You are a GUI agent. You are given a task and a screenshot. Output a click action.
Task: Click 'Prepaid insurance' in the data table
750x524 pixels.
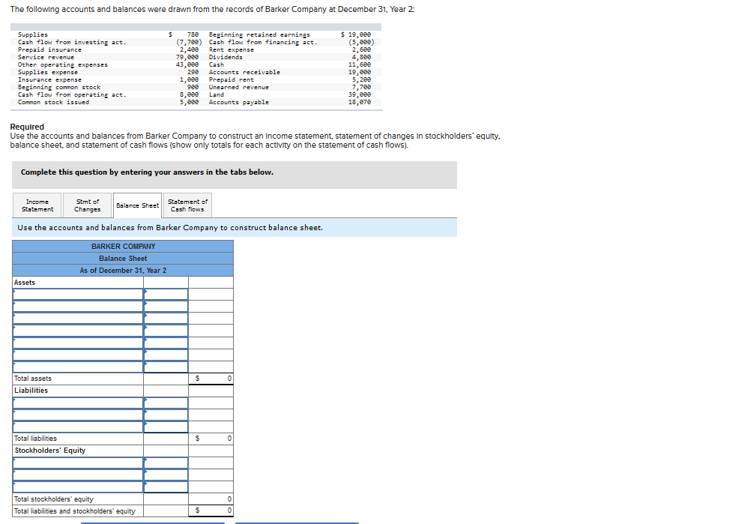(49, 49)
